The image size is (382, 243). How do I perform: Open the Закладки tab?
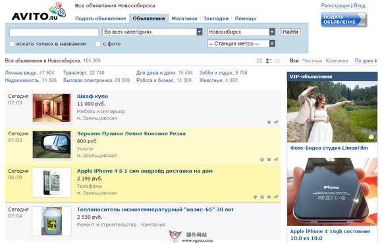216,18
